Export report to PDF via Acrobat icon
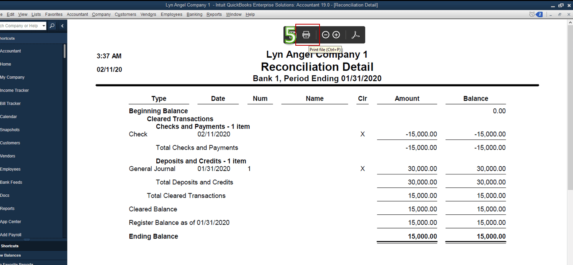Image resolution: width=573 pixels, height=265 pixels. point(355,35)
